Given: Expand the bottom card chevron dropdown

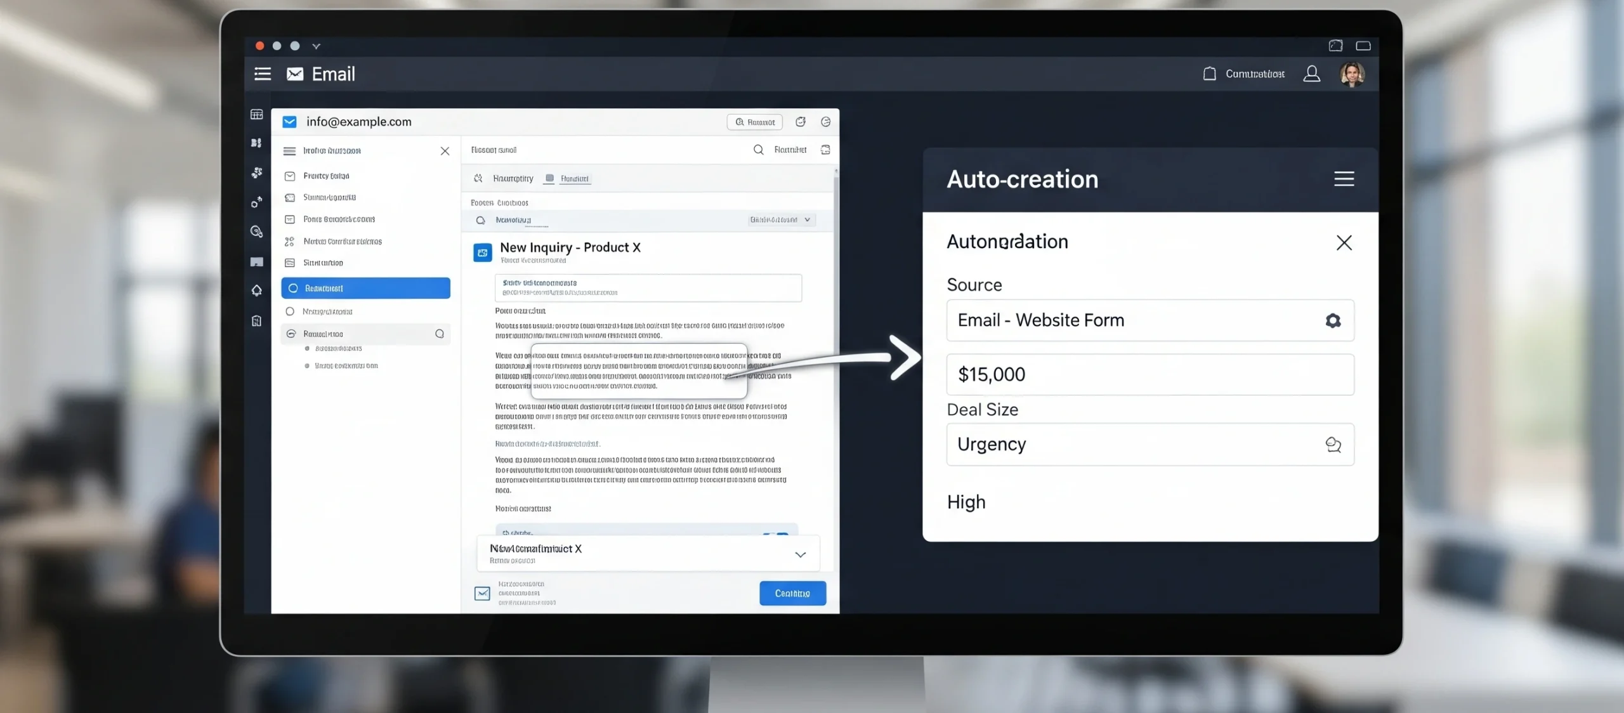Looking at the screenshot, I should (x=801, y=554).
